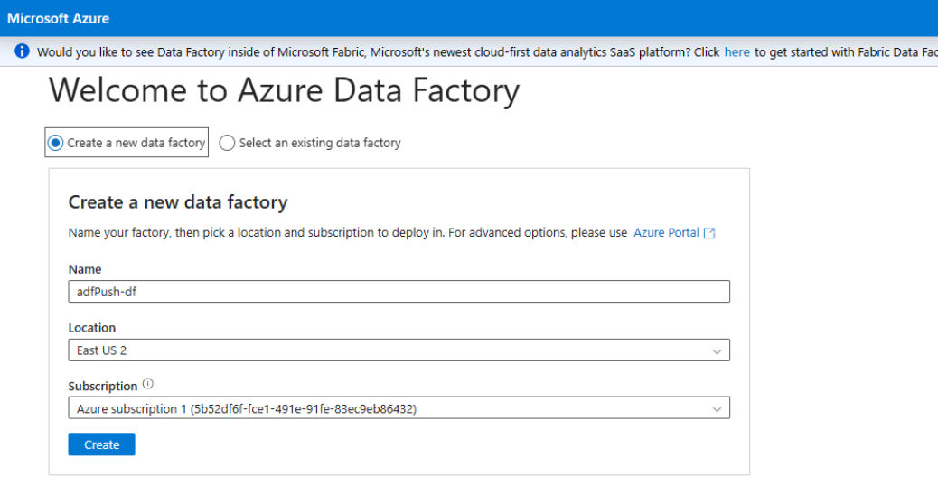
Task: Select an existing data factory radio option
Action: coord(227,143)
